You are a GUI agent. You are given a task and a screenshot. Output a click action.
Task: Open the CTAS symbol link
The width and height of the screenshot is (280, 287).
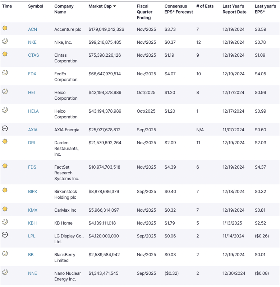point(33,55)
